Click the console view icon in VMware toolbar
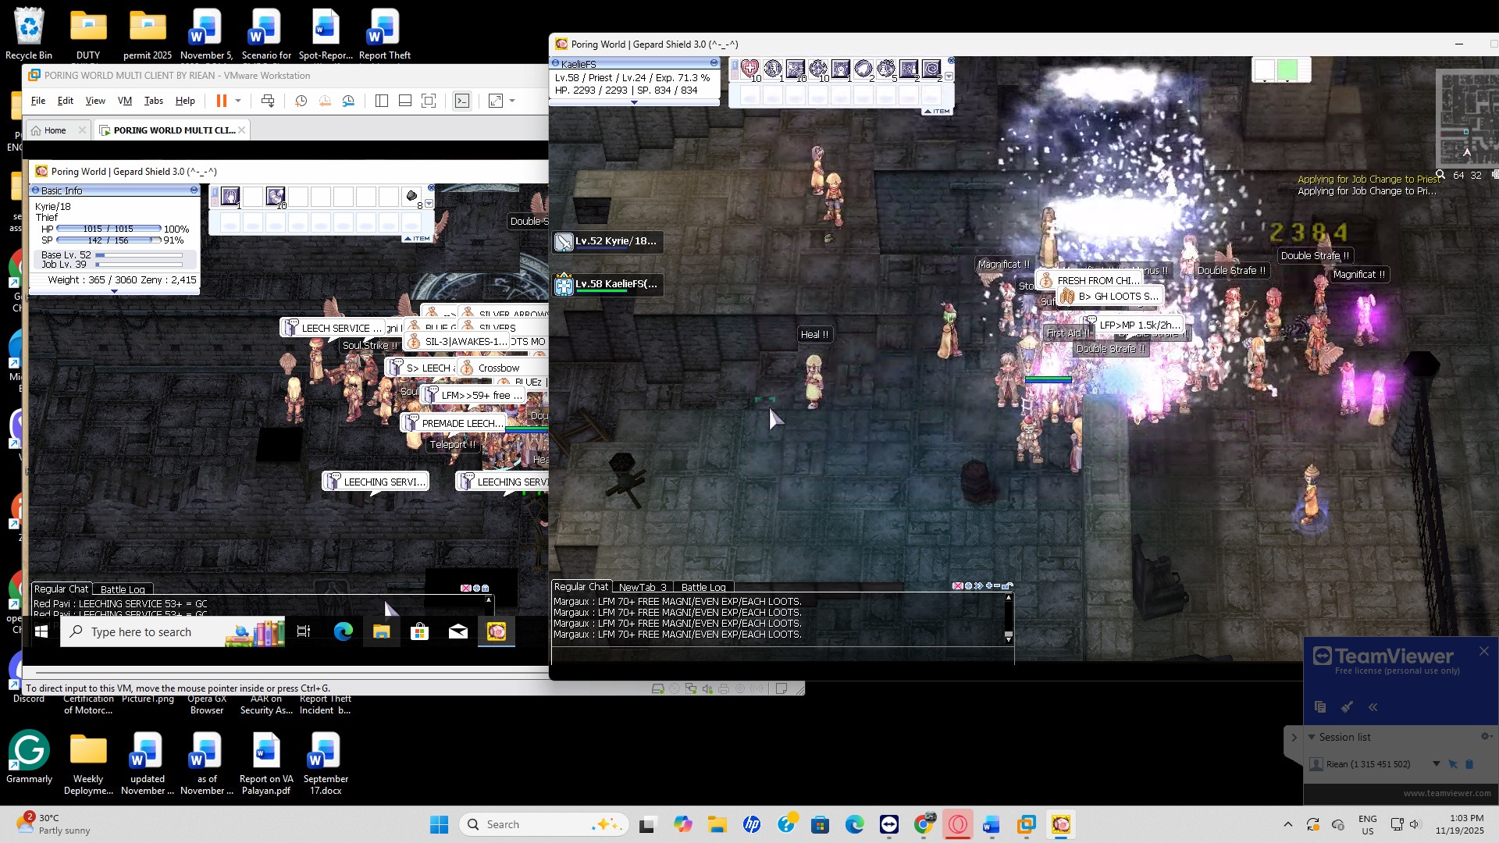 click(462, 101)
